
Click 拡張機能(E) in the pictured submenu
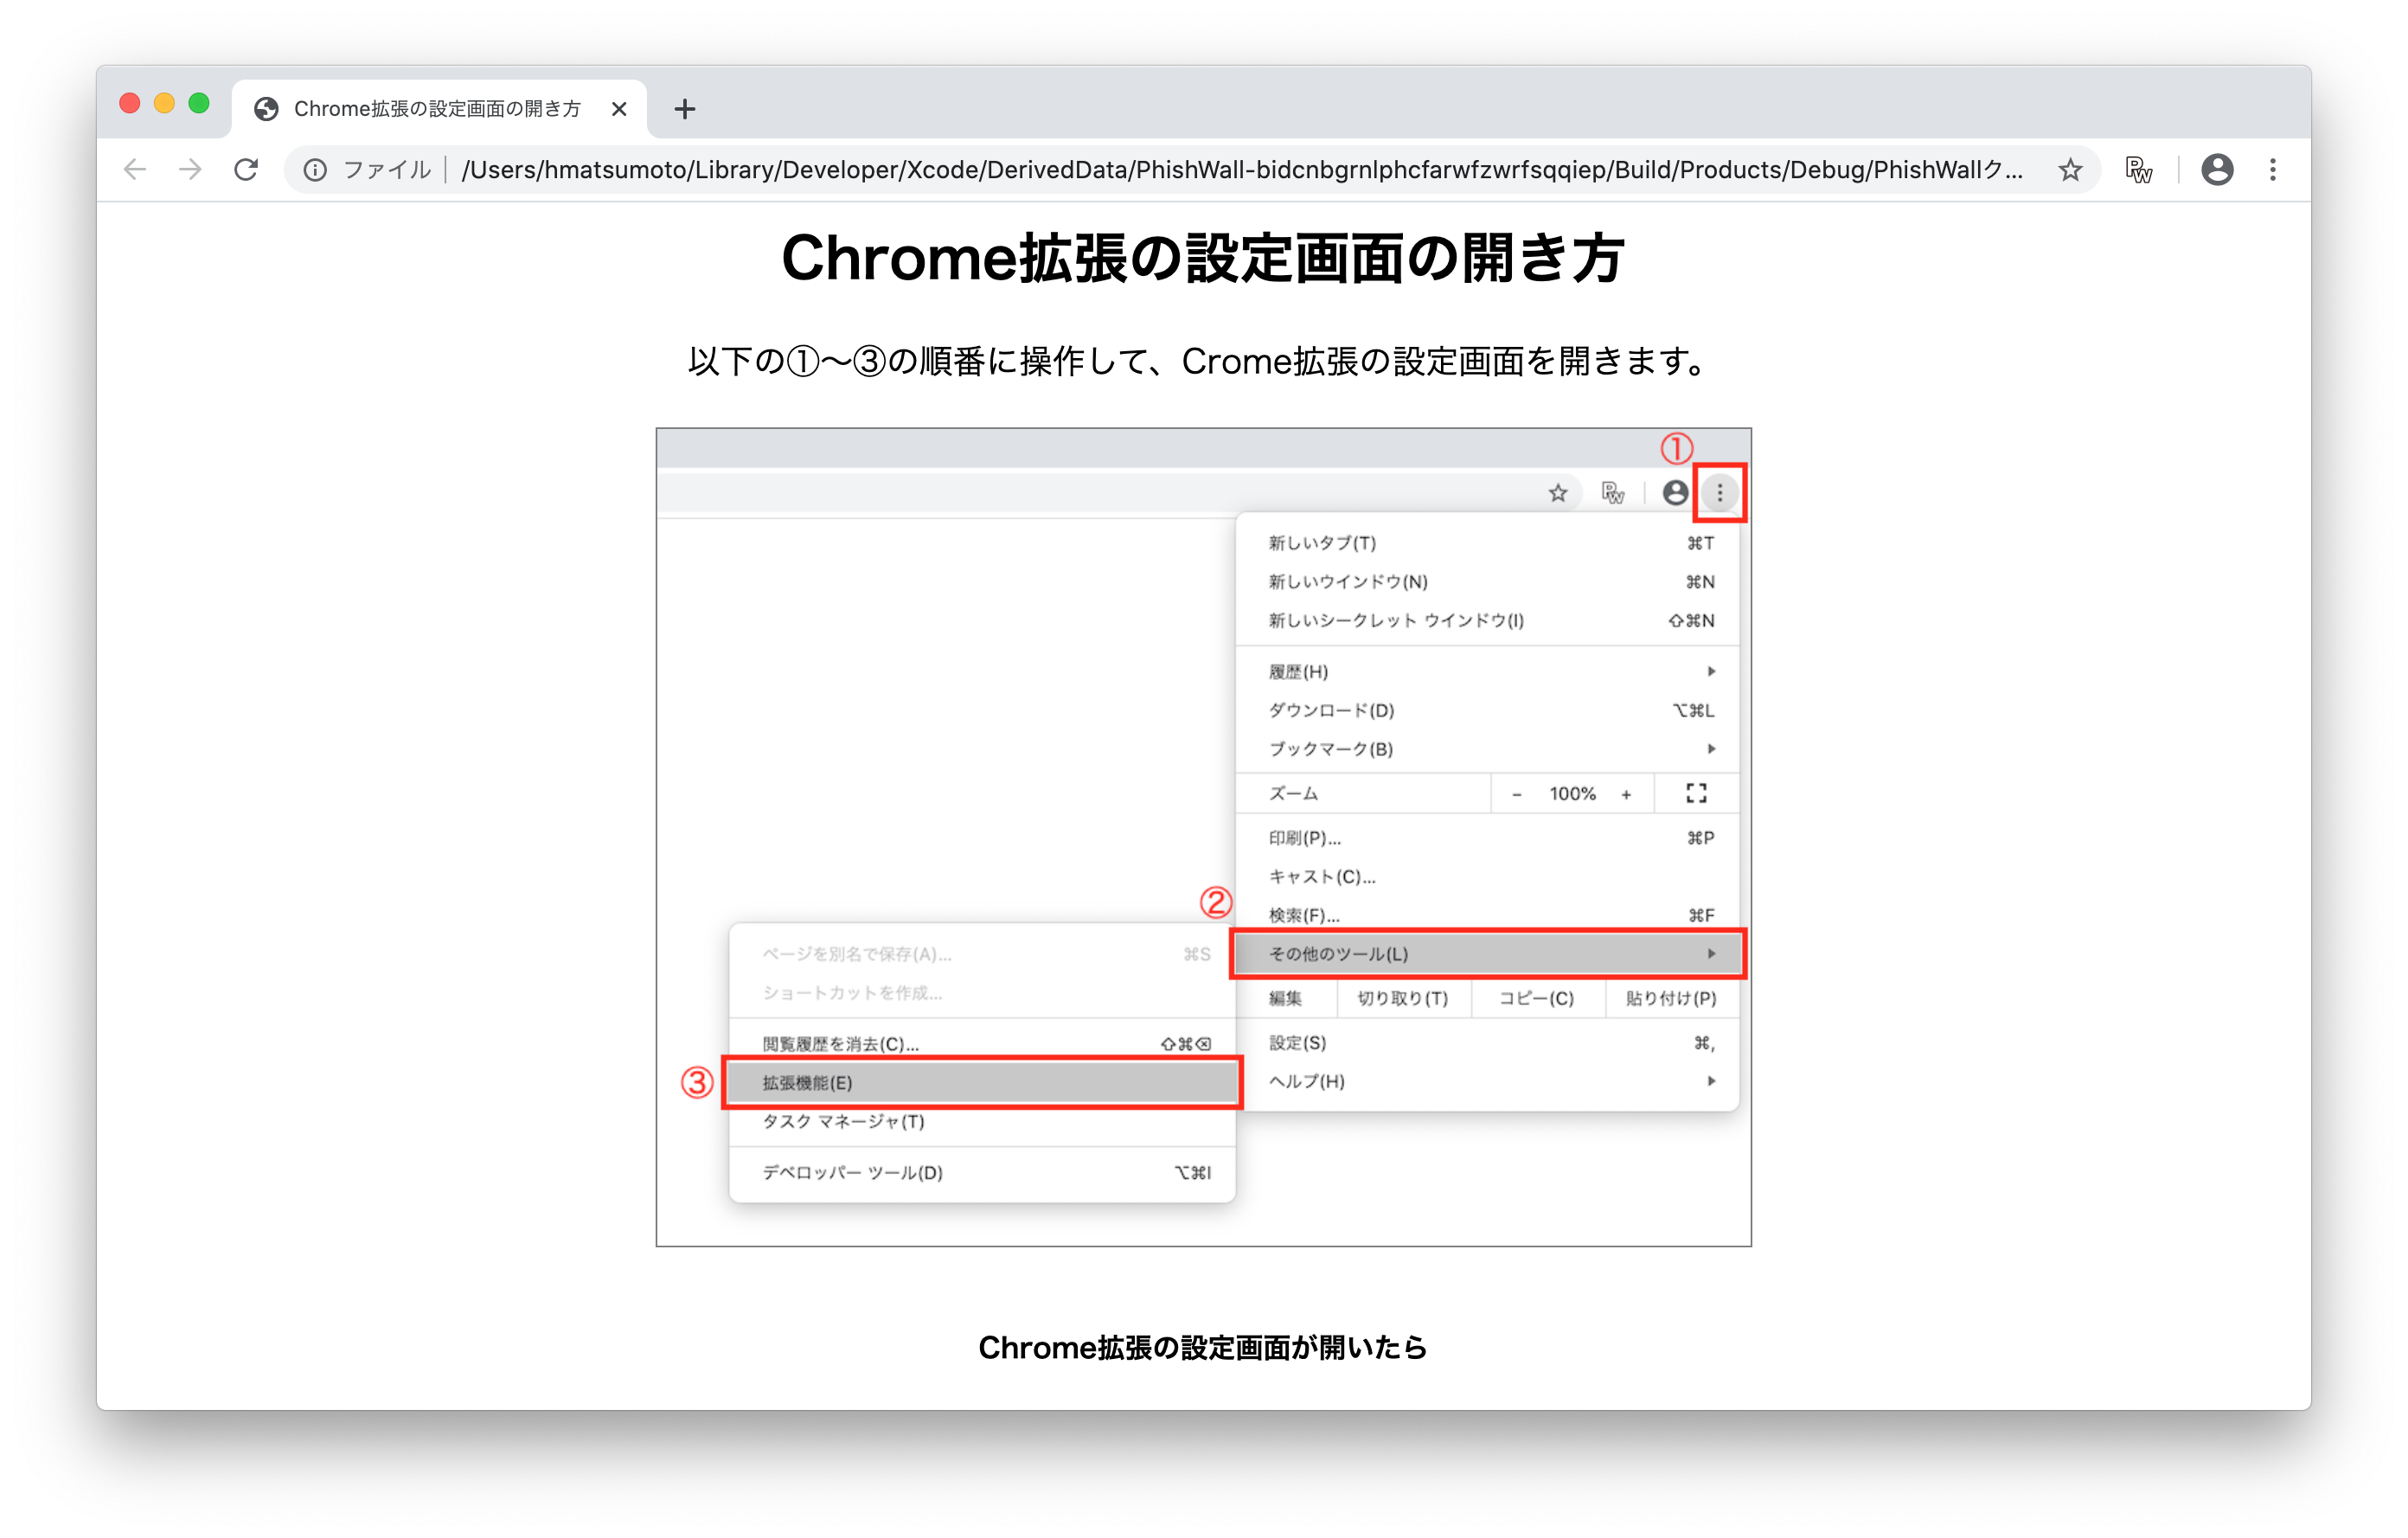tap(983, 1083)
